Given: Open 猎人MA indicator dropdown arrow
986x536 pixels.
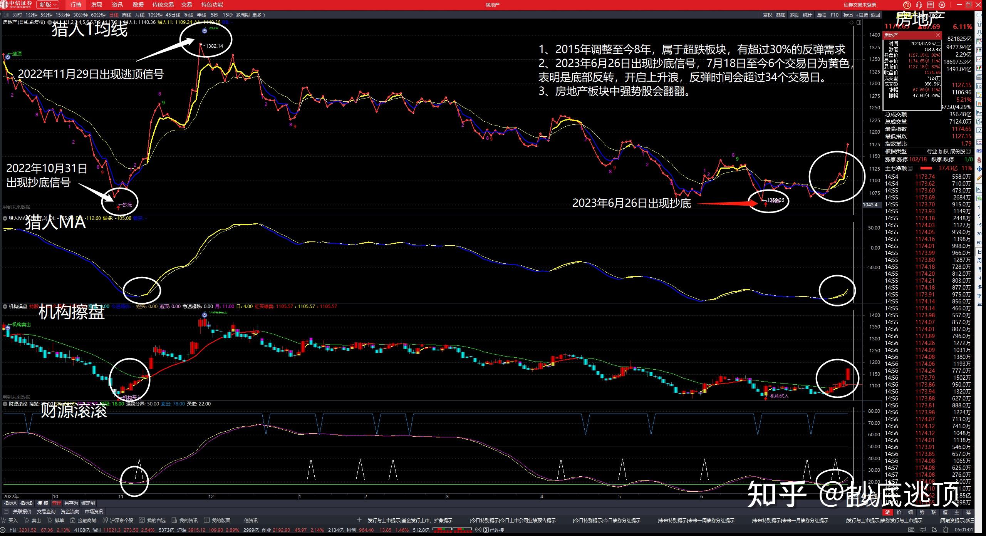Looking at the screenshot, I should pos(5,218).
